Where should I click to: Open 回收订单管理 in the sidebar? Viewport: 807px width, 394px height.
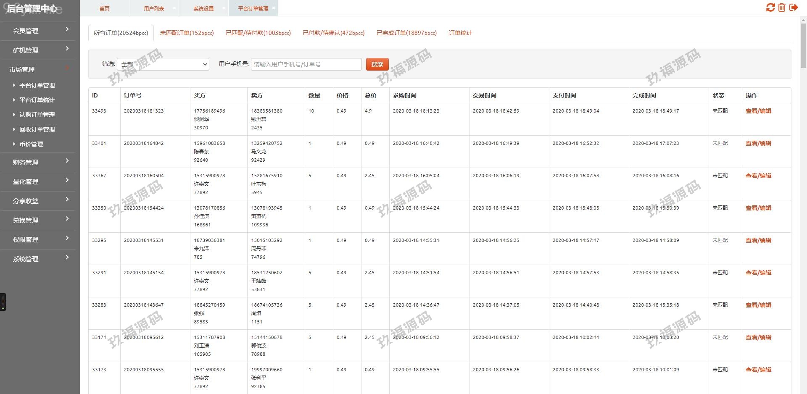[37, 129]
